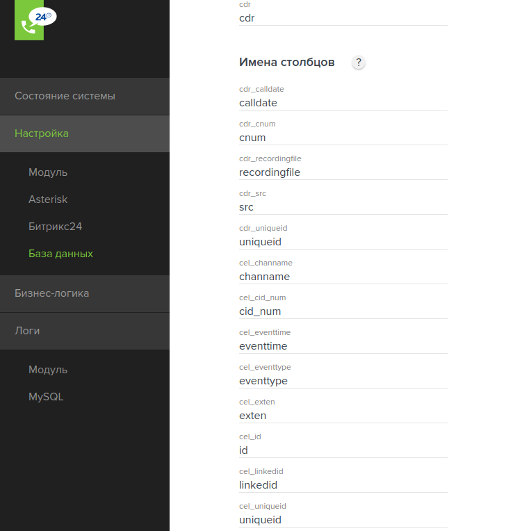This screenshot has width=506, height=531.
Task: Expand the Состояние системы menu section
Action: point(85,96)
